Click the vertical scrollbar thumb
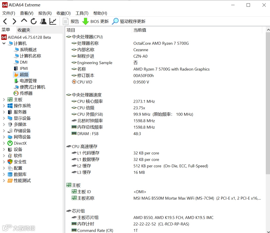Viewport: 270px width, 233px height. pos(268,104)
